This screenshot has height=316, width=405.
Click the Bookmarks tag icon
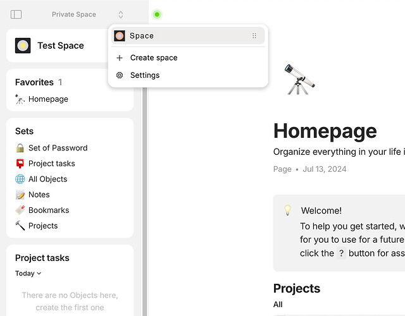pos(20,210)
